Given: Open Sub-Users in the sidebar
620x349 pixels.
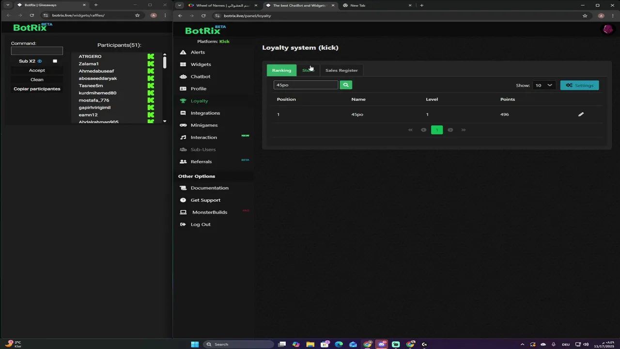Looking at the screenshot, I should [x=203, y=149].
